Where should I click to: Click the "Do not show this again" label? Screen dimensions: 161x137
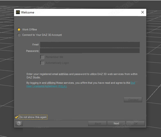pyautogui.click(x=33, y=117)
